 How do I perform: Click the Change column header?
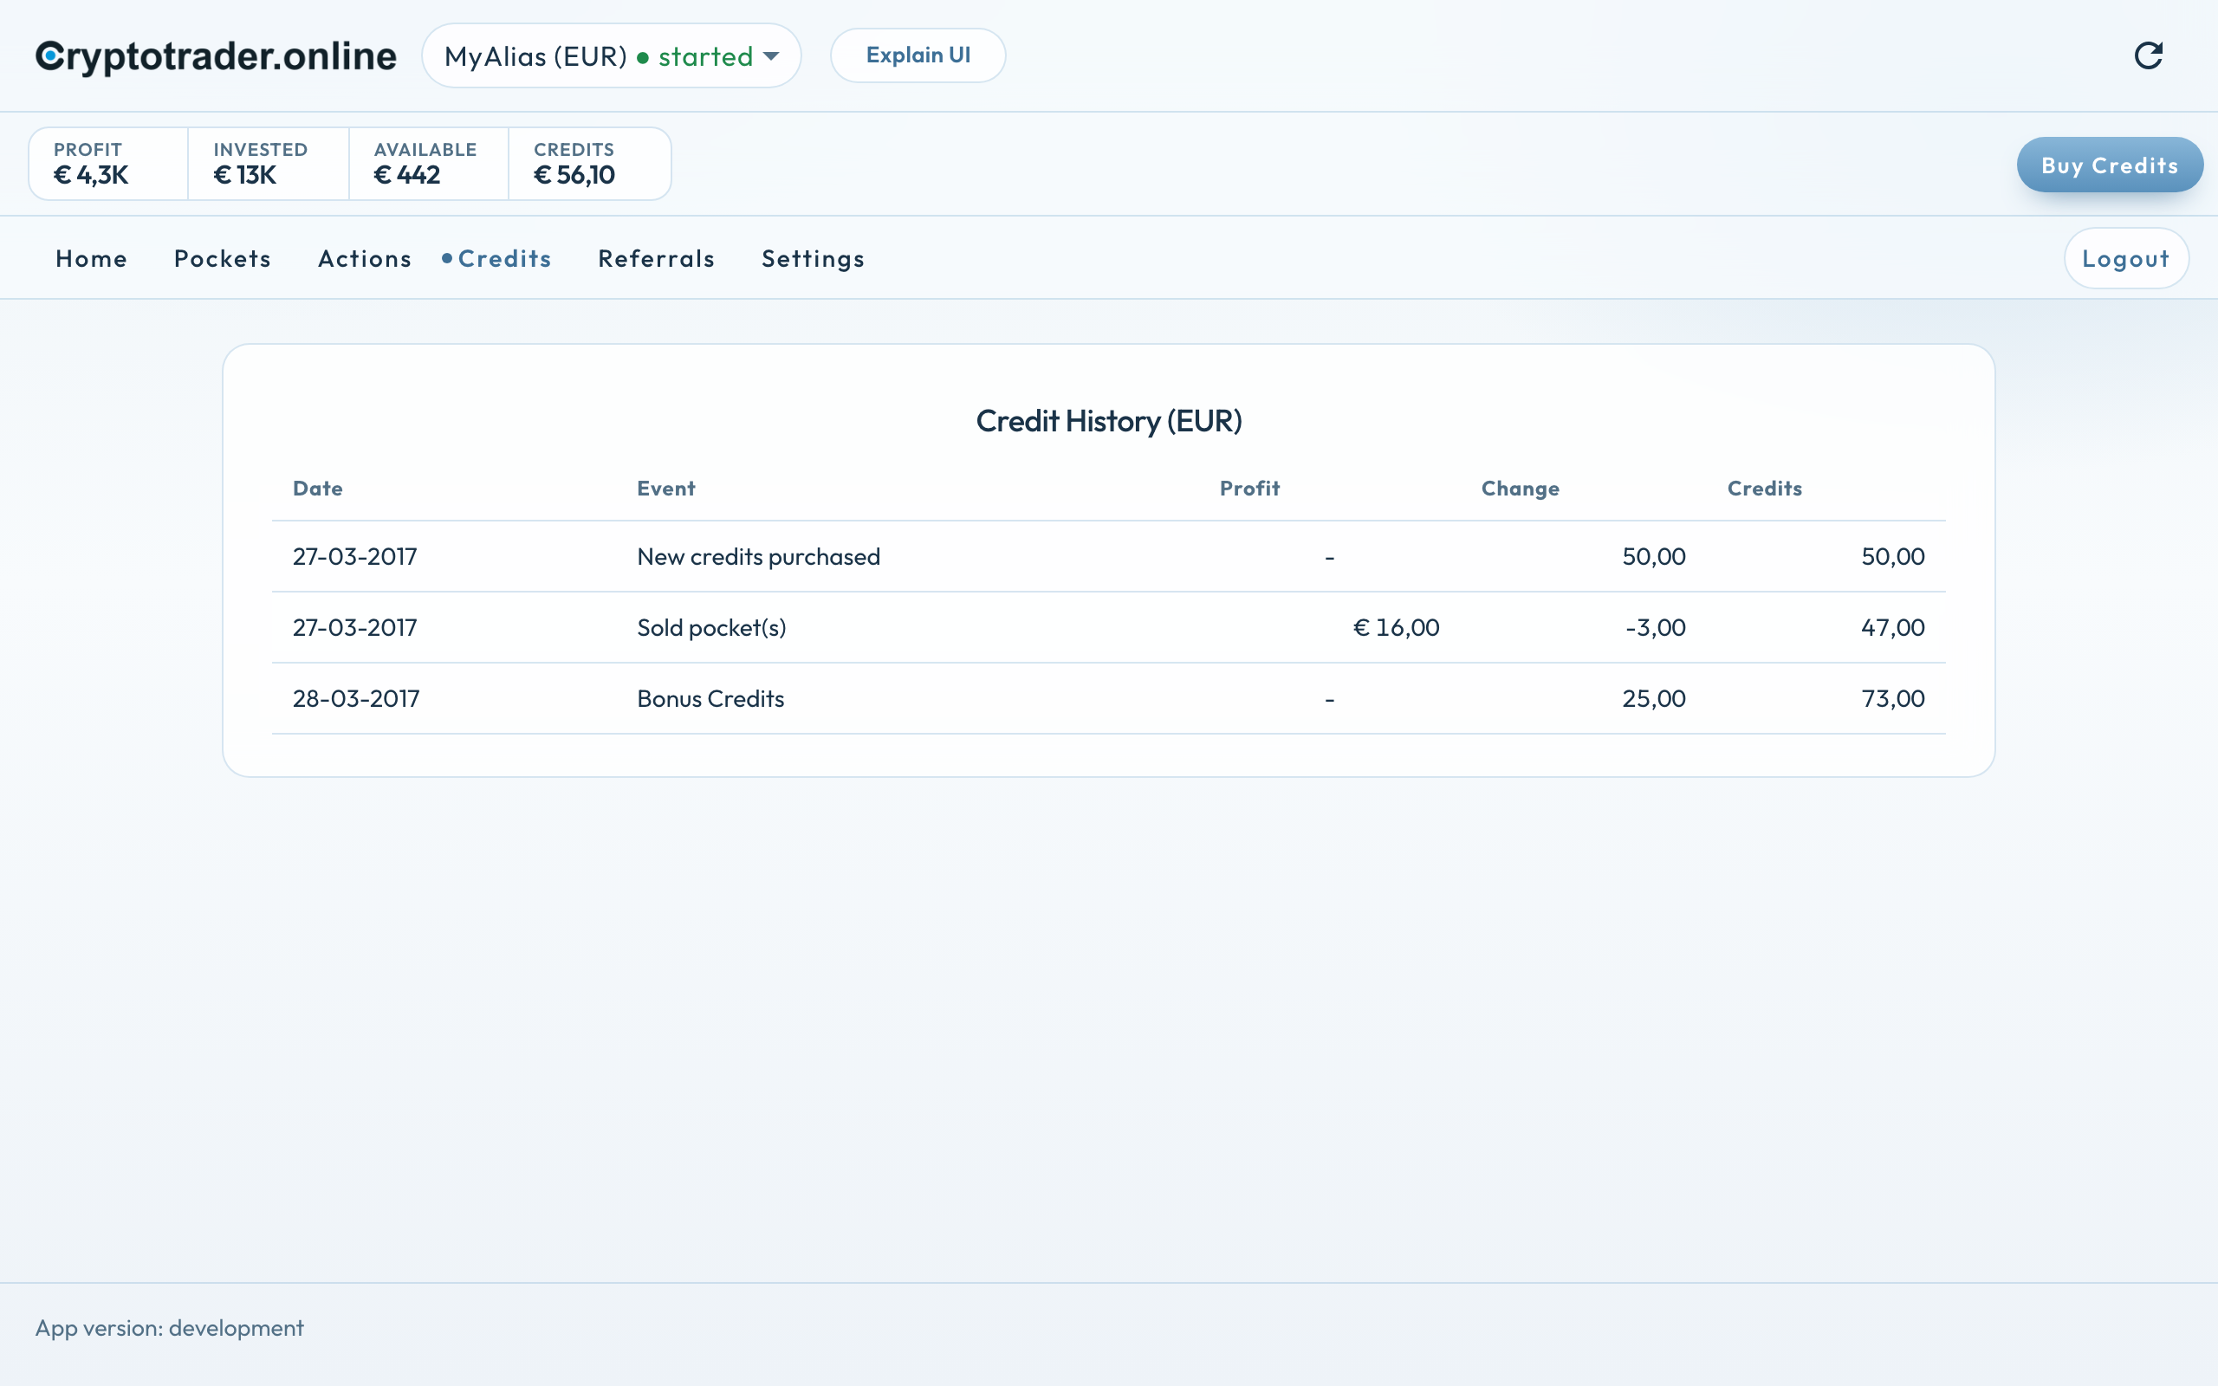(x=1520, y=489)
